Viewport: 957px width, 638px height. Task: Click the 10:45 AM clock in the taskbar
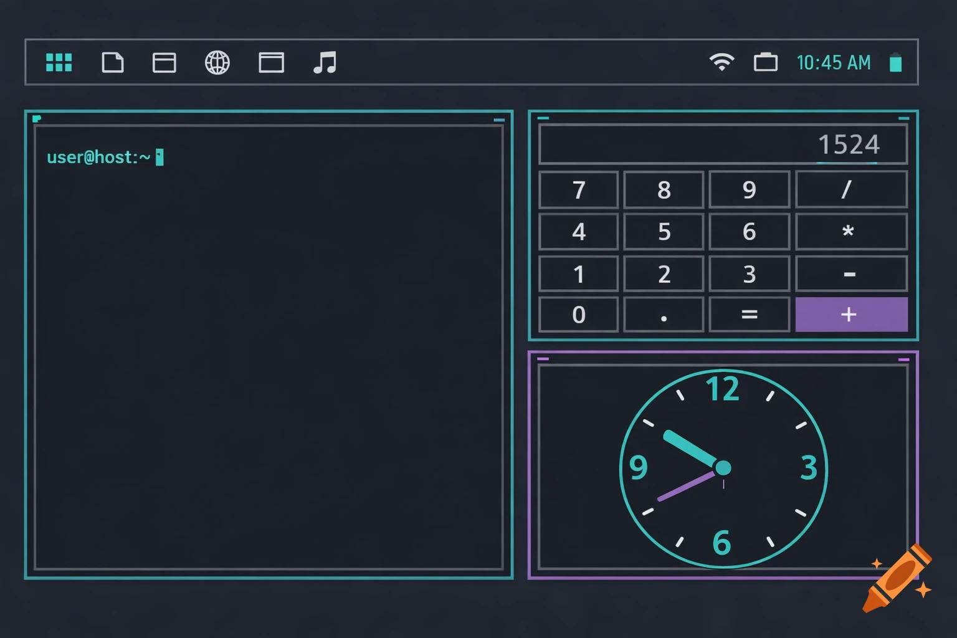(x=833, y=62)
